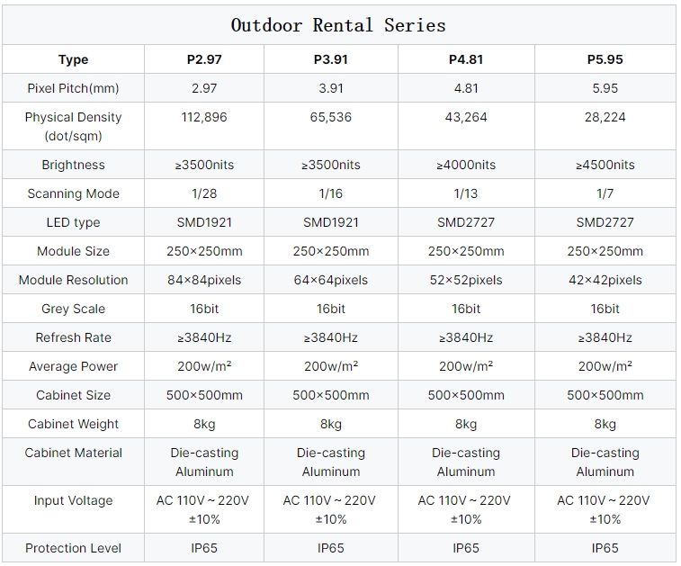Select the IP65 cell under P2.97
Screen dimensions: 681x566
coord(204,548)
